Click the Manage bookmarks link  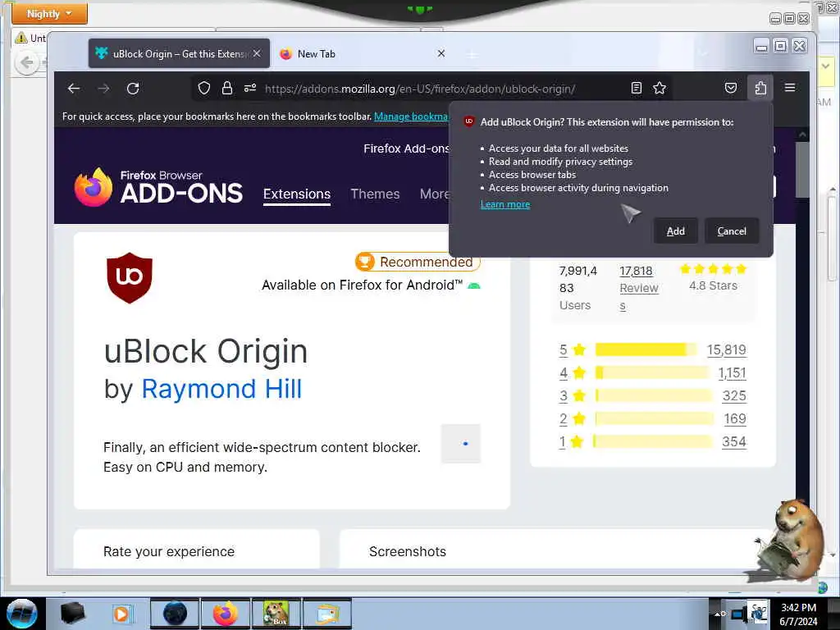(411, 116)
